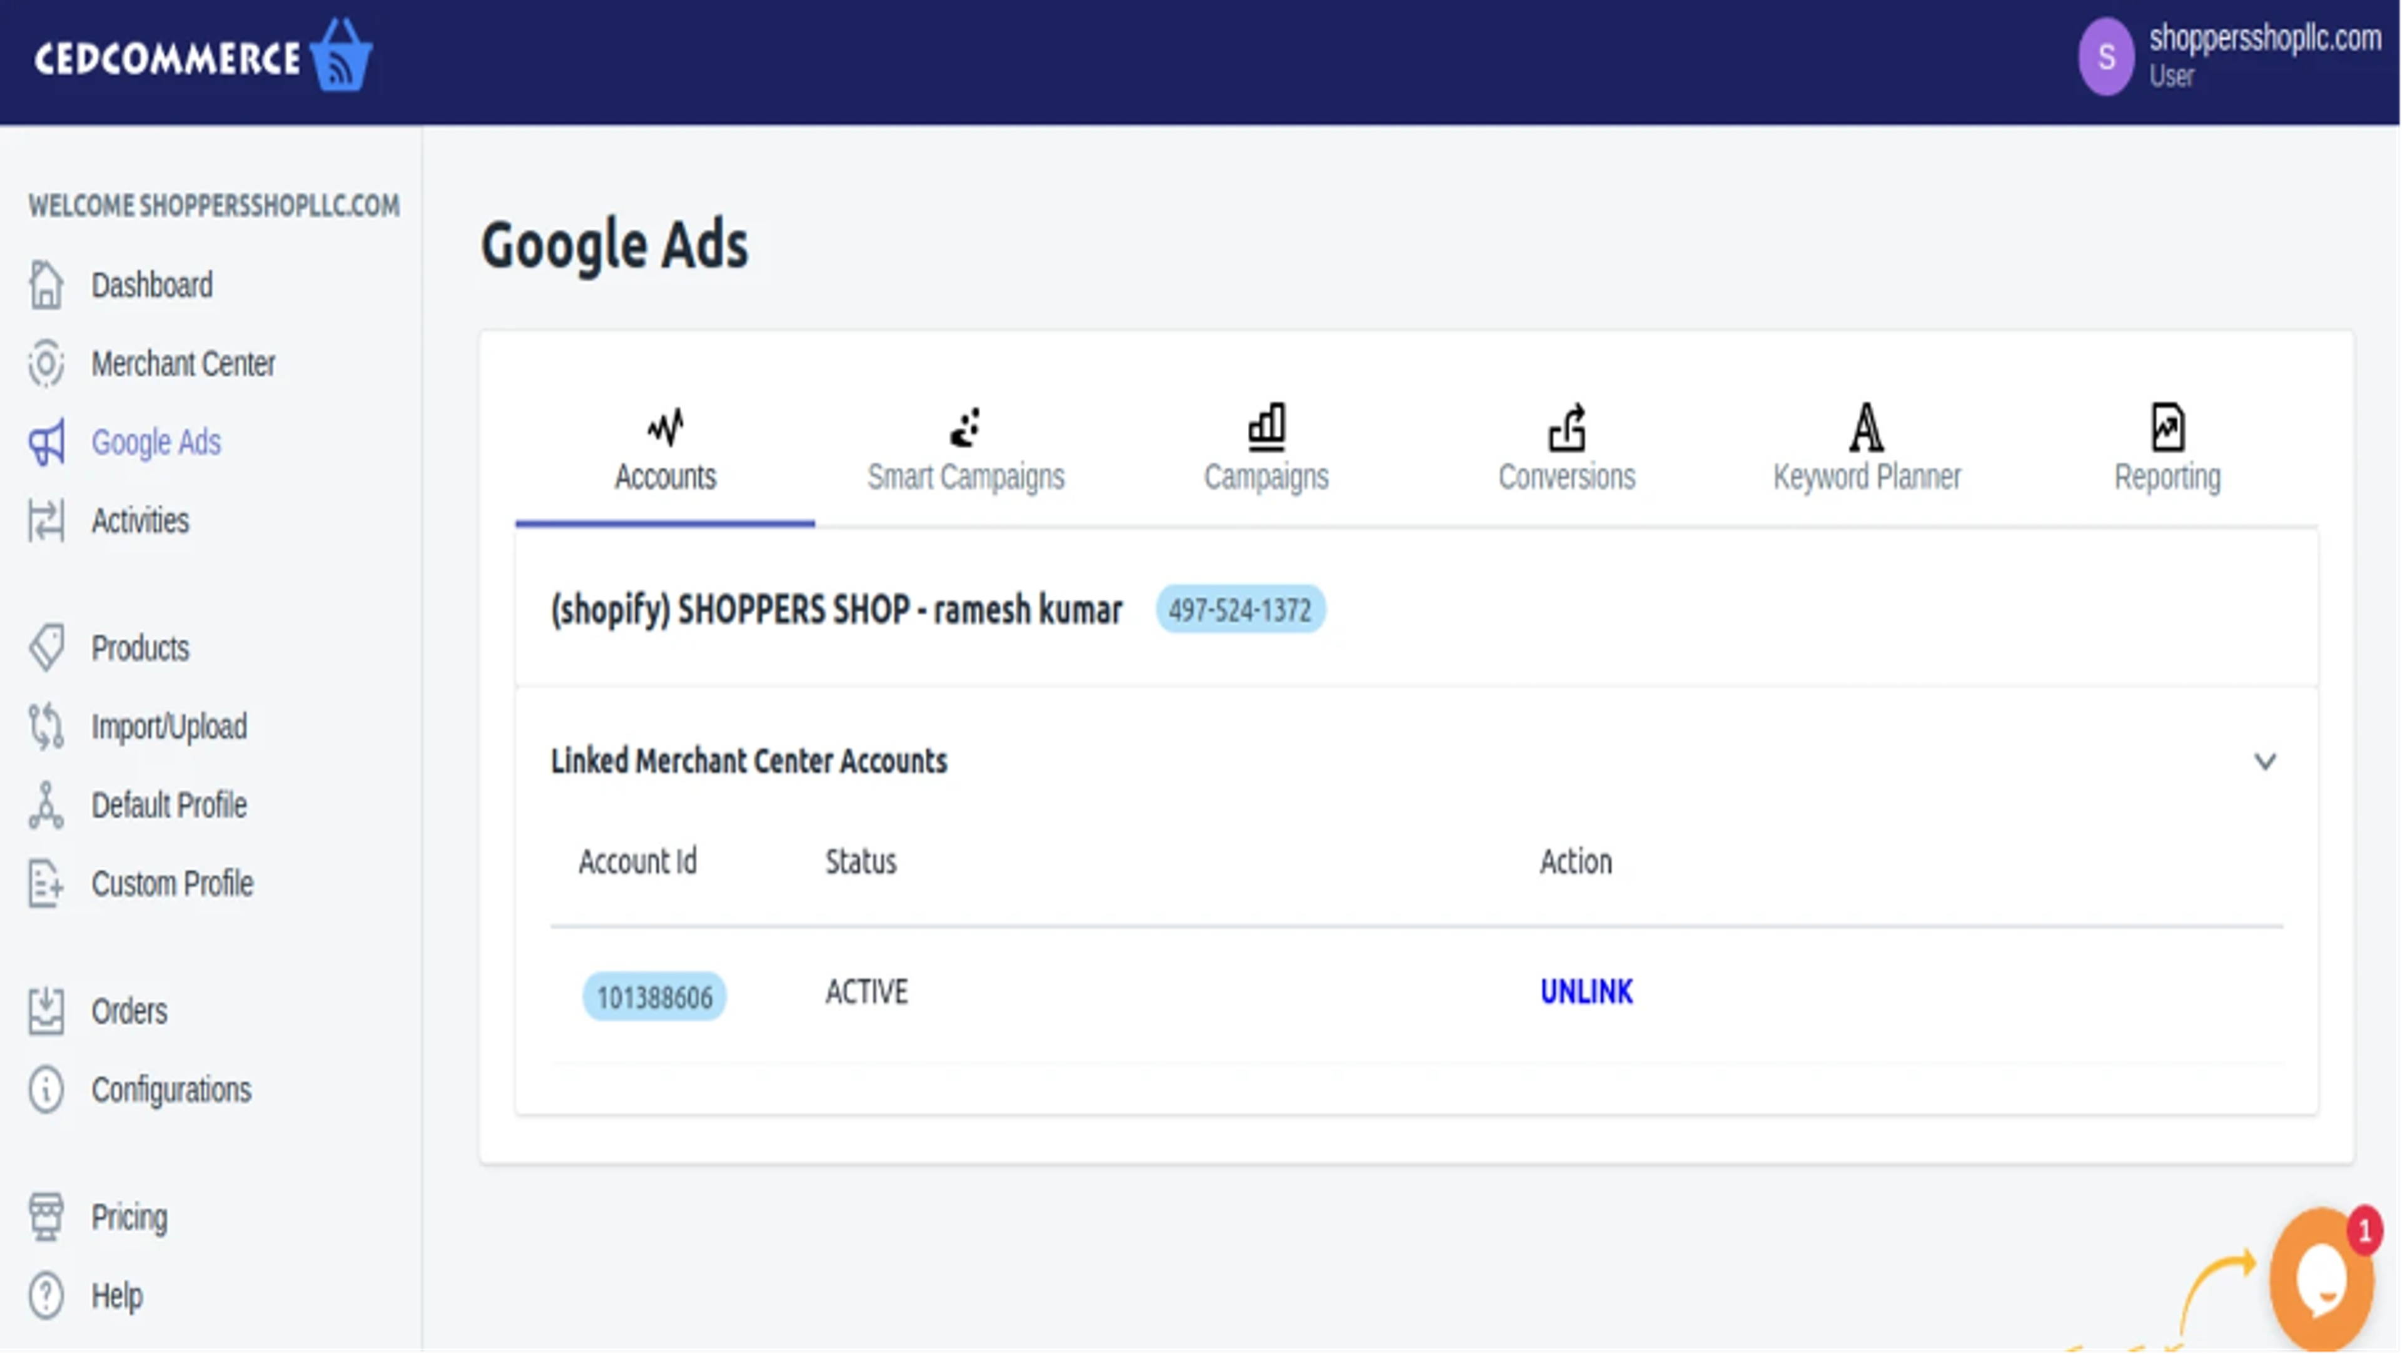
Task: Open Help in the sidebar
Action: [116, 1296]
